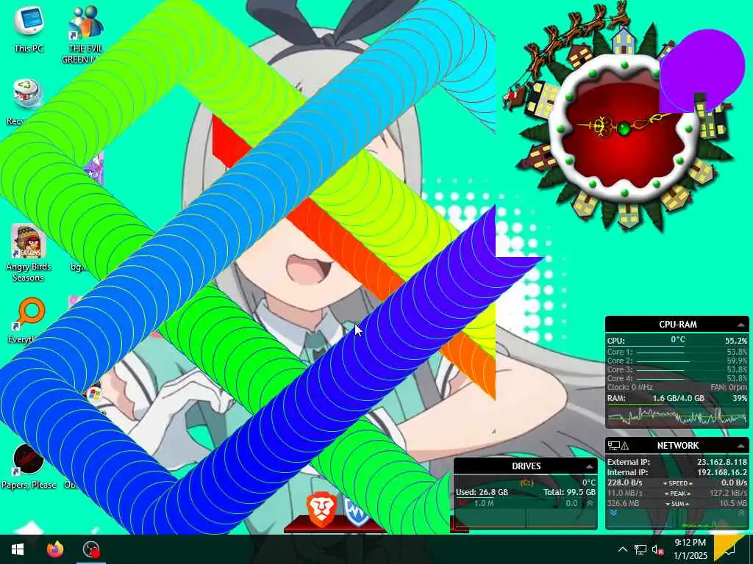
Task: Open network status tray icon
Action: pos(640,549)
